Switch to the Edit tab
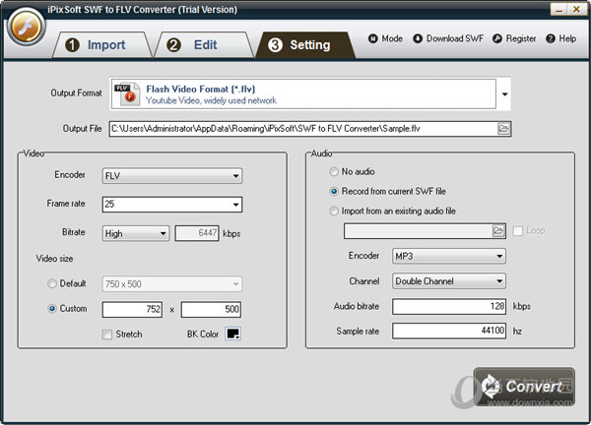Screen dimensions: 591x425 coord(204,45)
